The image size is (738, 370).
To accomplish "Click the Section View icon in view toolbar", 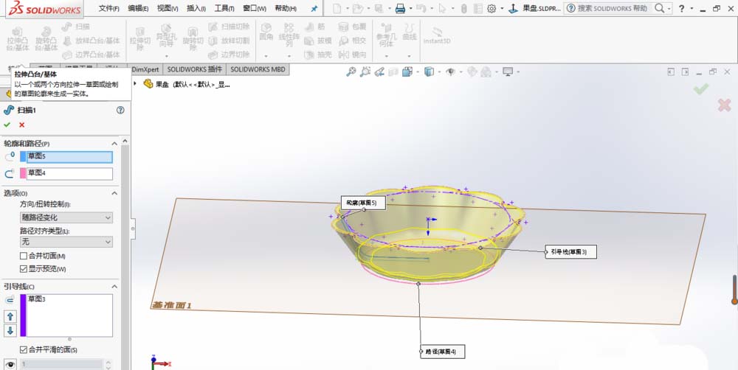I will point(393,72).
